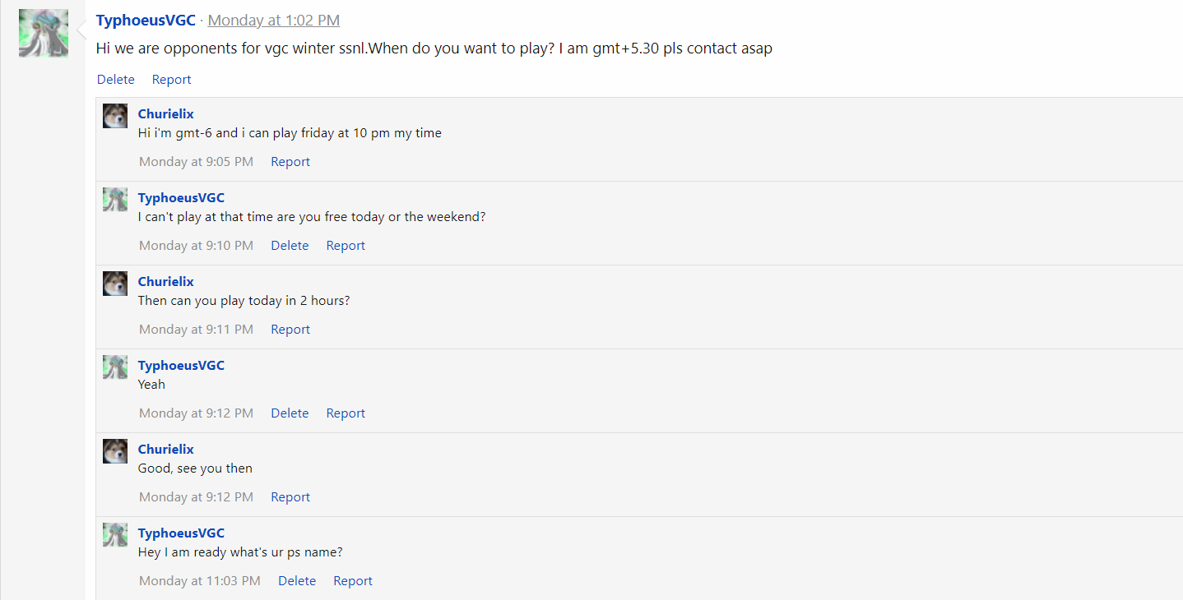Delete the main profile post

(116, 80)
